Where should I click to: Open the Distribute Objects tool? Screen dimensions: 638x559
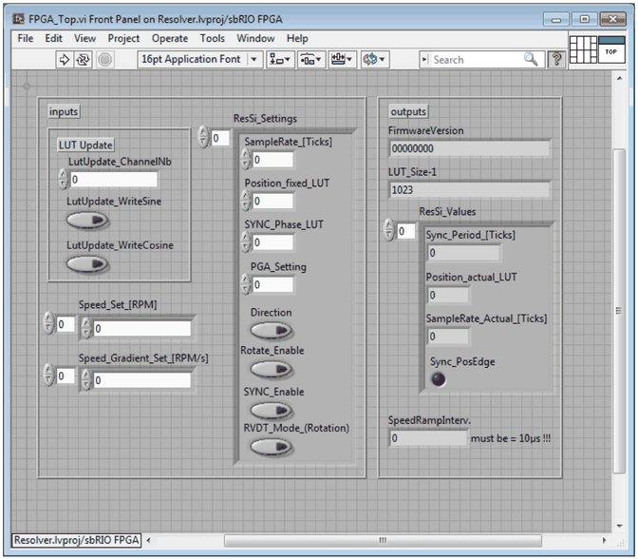(310, 60)
